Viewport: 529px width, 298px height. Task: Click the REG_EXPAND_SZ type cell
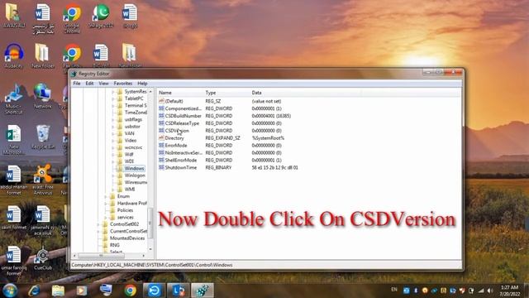222,138
